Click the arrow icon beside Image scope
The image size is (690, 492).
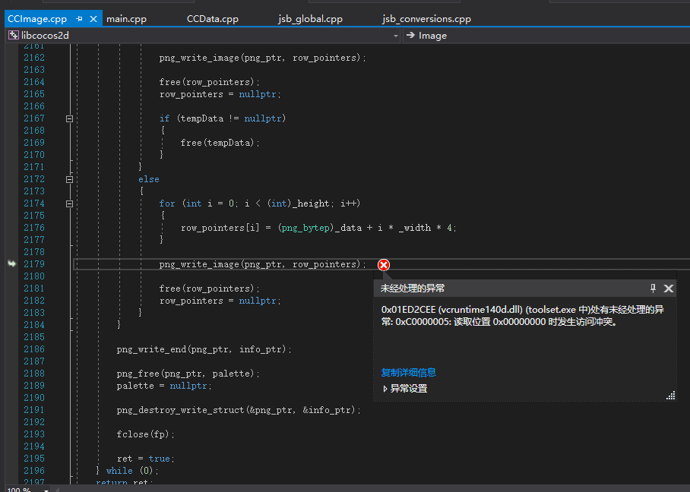(410, 36)
